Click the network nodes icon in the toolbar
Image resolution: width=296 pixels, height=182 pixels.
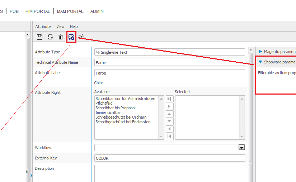click(x=82, y=37)
